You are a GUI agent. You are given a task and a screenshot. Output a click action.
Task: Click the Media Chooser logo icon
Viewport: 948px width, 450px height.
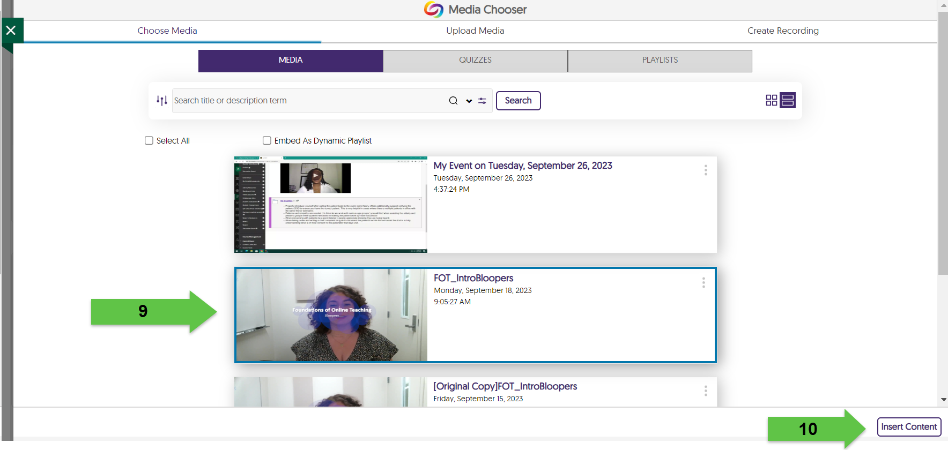tap(433, 9)
